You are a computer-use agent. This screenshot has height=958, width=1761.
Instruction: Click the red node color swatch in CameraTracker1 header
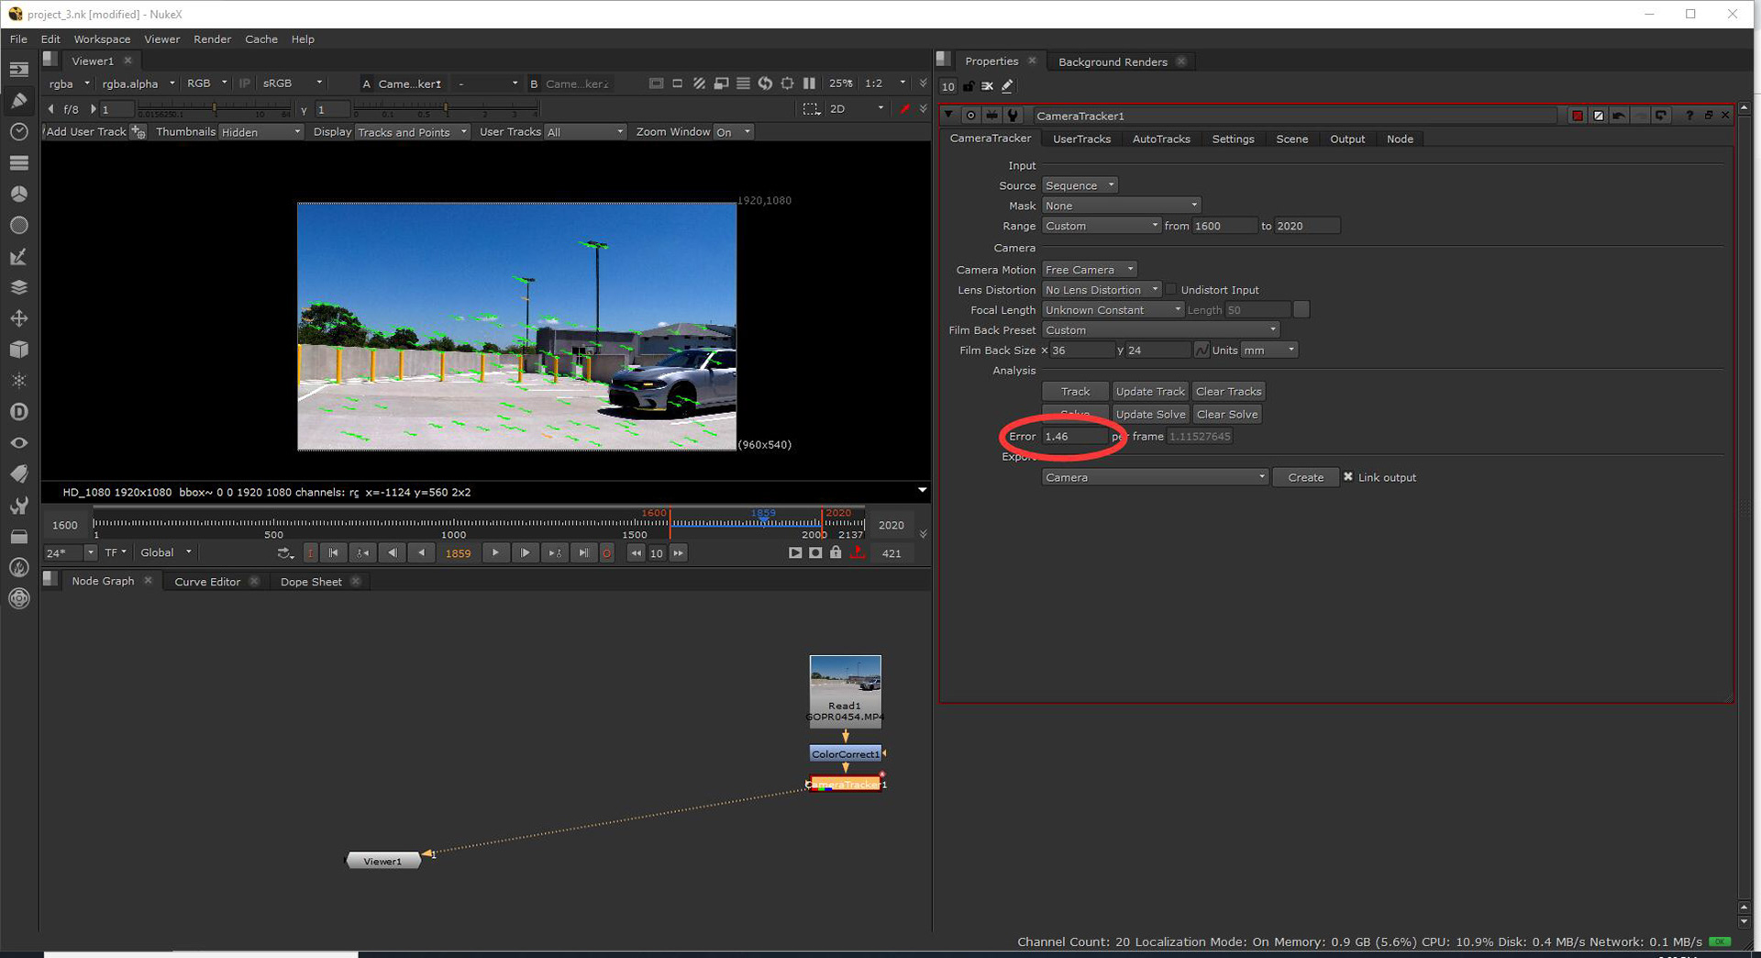[1578, 116]
